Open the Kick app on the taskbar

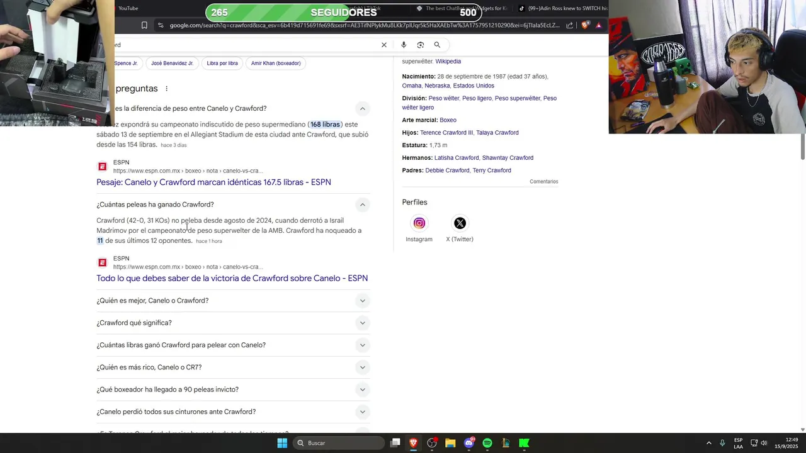[x=524, y=443]
